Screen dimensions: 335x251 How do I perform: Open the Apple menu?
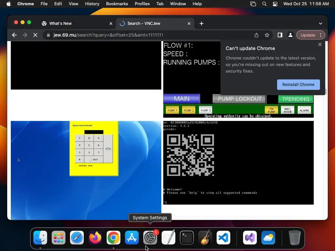(9, 4)
